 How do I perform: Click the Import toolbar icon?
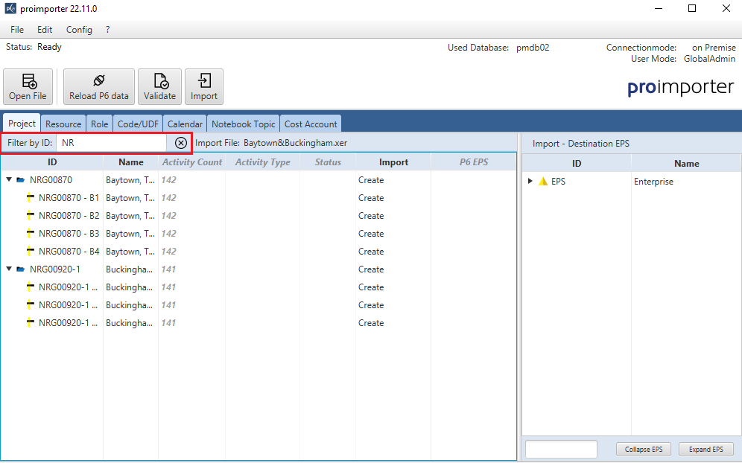(203, 81)
